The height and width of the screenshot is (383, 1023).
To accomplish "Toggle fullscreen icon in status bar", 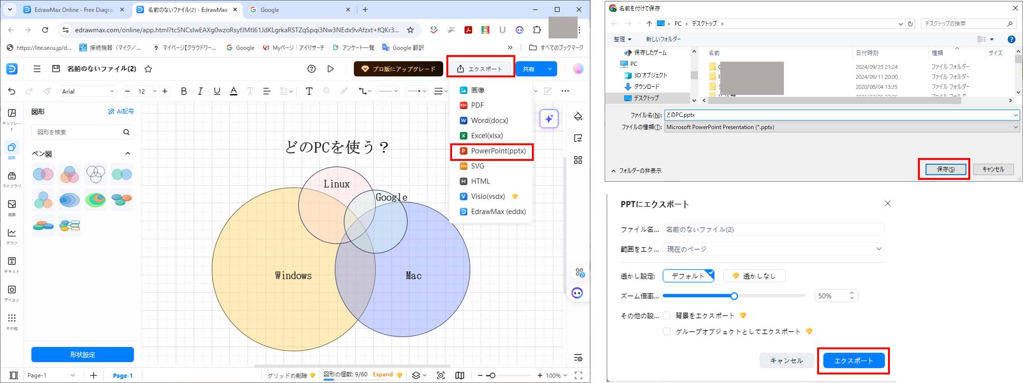I will pyautogui.click(x=579, y=375).
